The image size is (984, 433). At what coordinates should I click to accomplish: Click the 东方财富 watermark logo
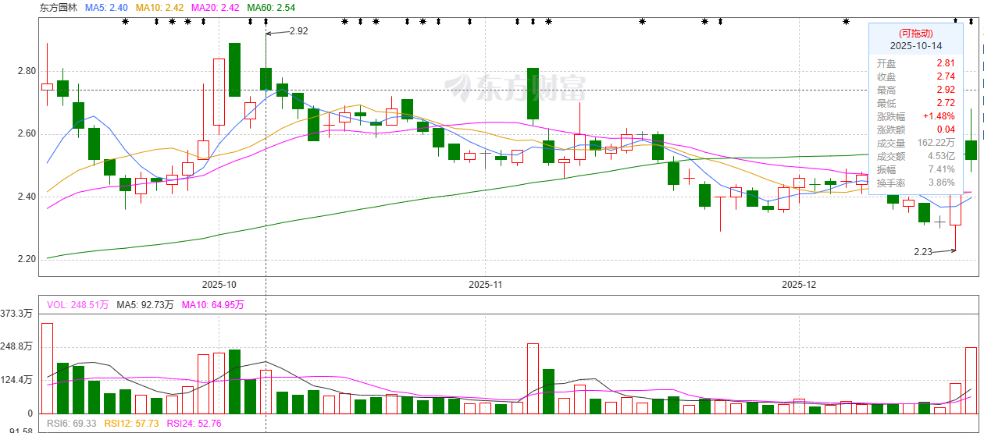[x=515, y=87]
